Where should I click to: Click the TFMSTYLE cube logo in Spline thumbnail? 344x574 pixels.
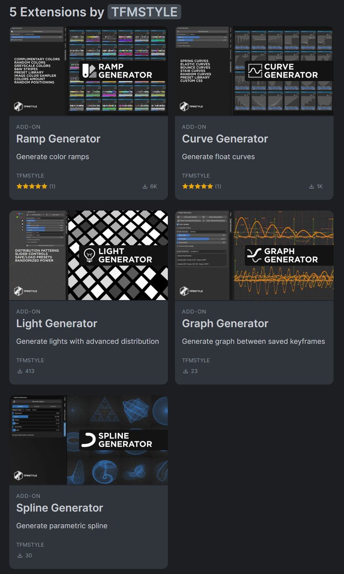point(19,475)
